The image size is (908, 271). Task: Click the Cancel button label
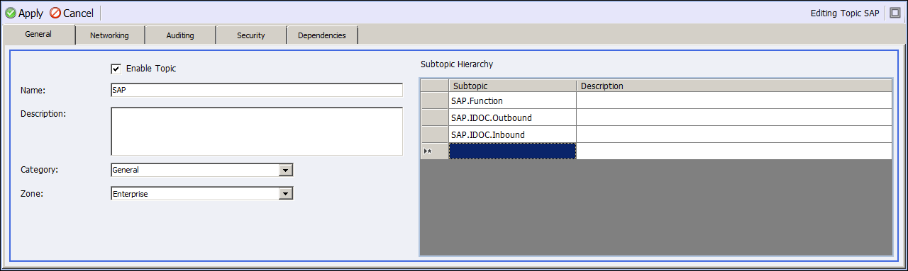[x=78, y=13]
